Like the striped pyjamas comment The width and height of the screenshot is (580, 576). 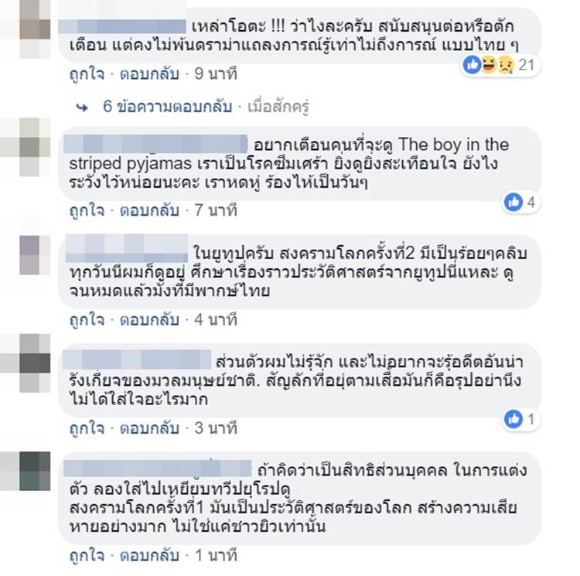[87, 210]
